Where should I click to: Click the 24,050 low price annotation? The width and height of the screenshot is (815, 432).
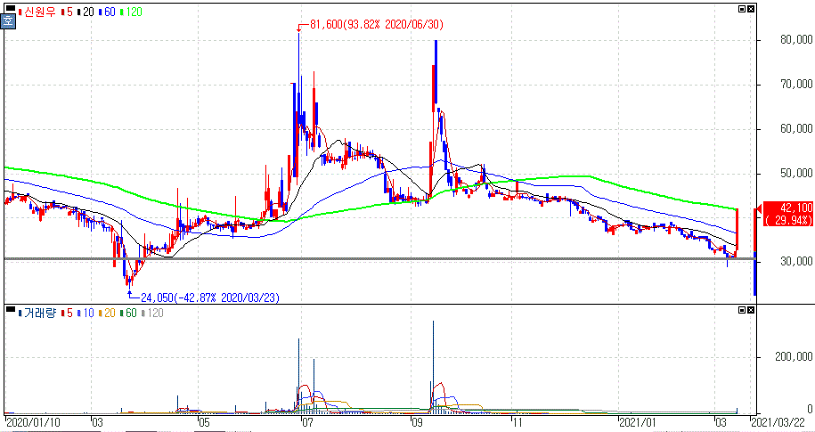(210, 298)
